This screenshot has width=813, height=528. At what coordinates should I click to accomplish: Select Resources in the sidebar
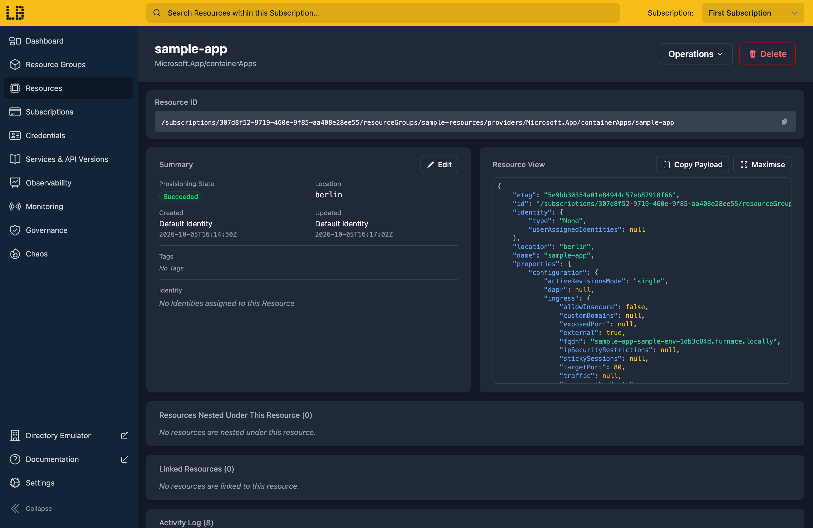[69, 88]
